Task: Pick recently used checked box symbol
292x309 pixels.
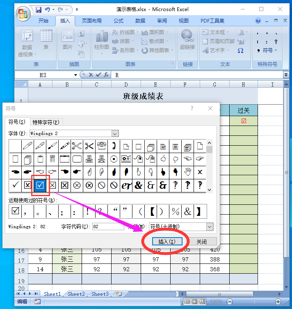Action: click(x=15, y=211)
